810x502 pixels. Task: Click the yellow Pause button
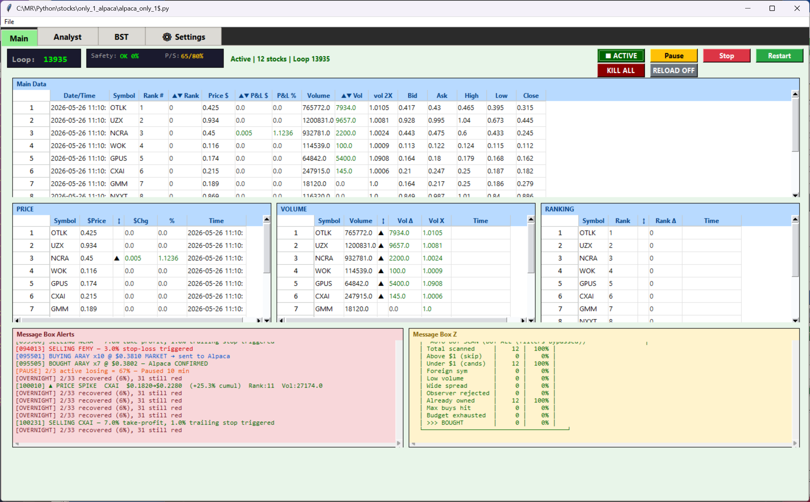click(x=674, y=56)
